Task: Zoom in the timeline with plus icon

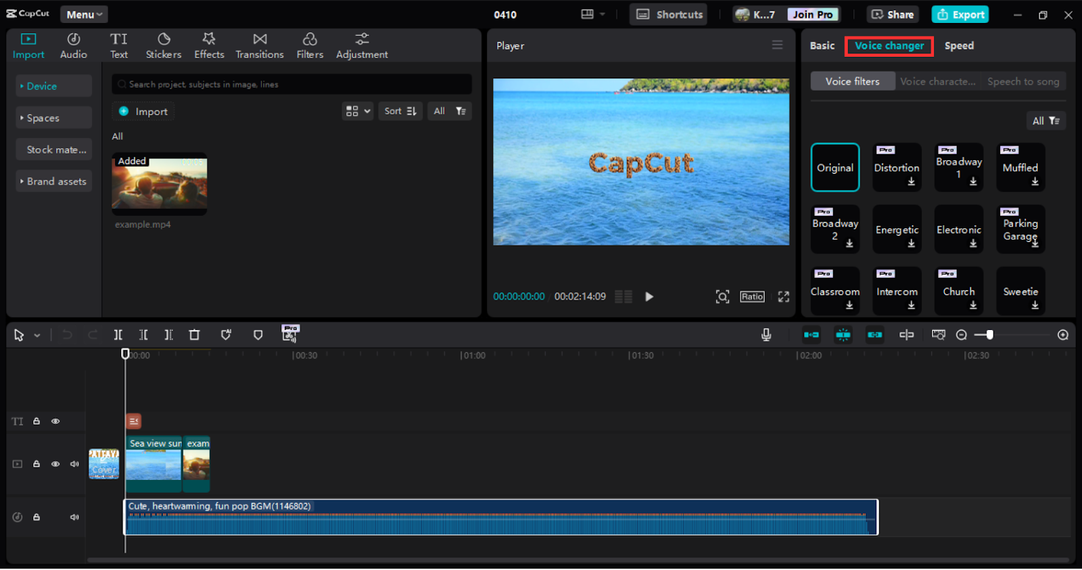Action: point(1063,335)
